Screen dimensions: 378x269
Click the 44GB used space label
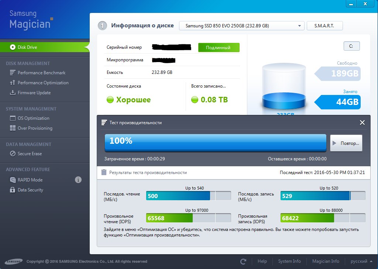pos(338,102)
